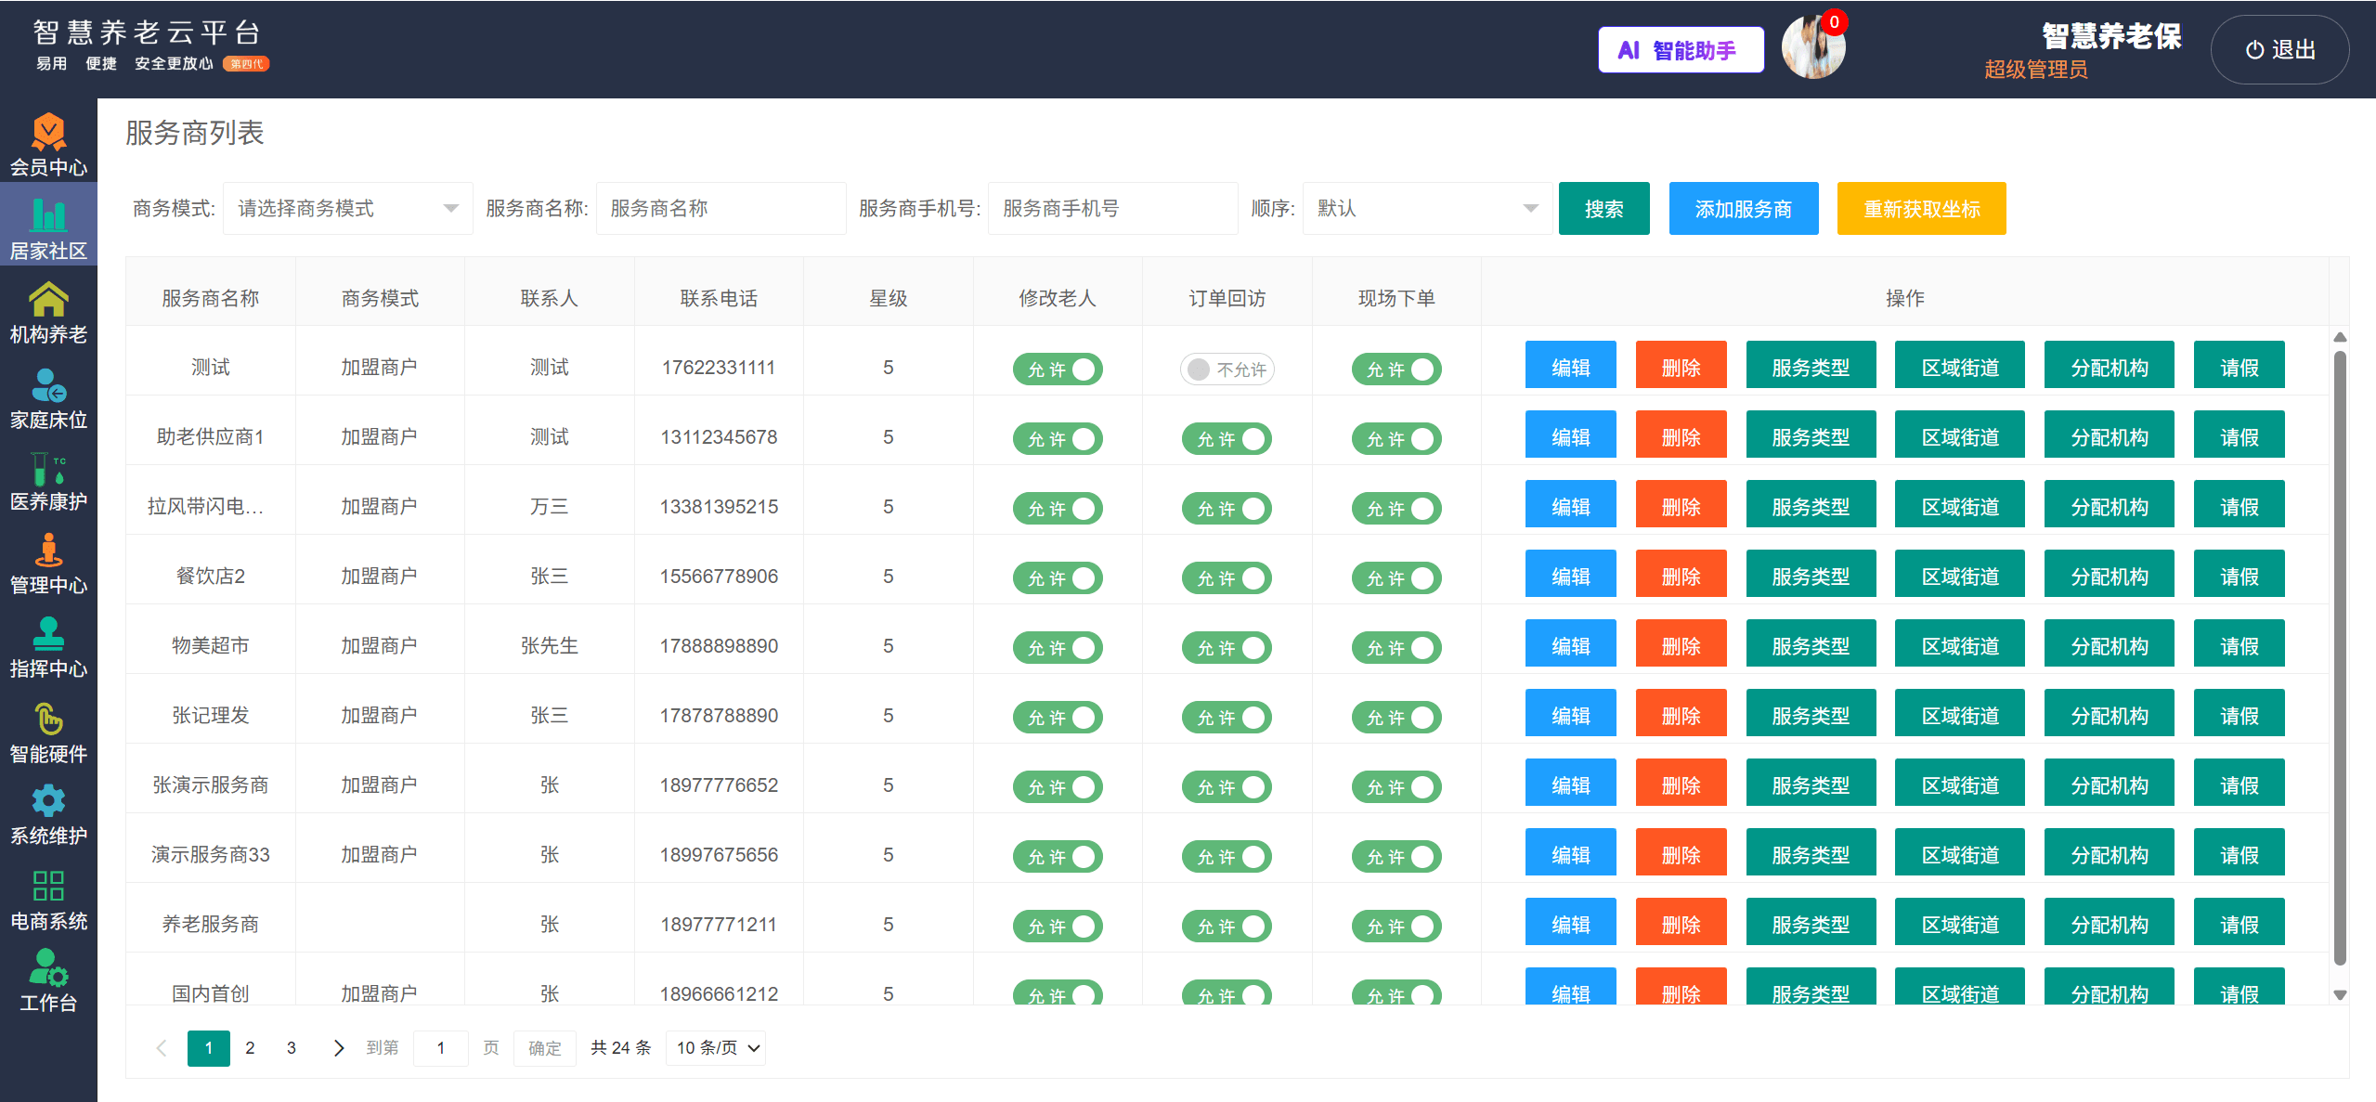Delete 养老服务商 row
The image size is (2376, 1102).
pyautogui.click(x=1681, y=922)
